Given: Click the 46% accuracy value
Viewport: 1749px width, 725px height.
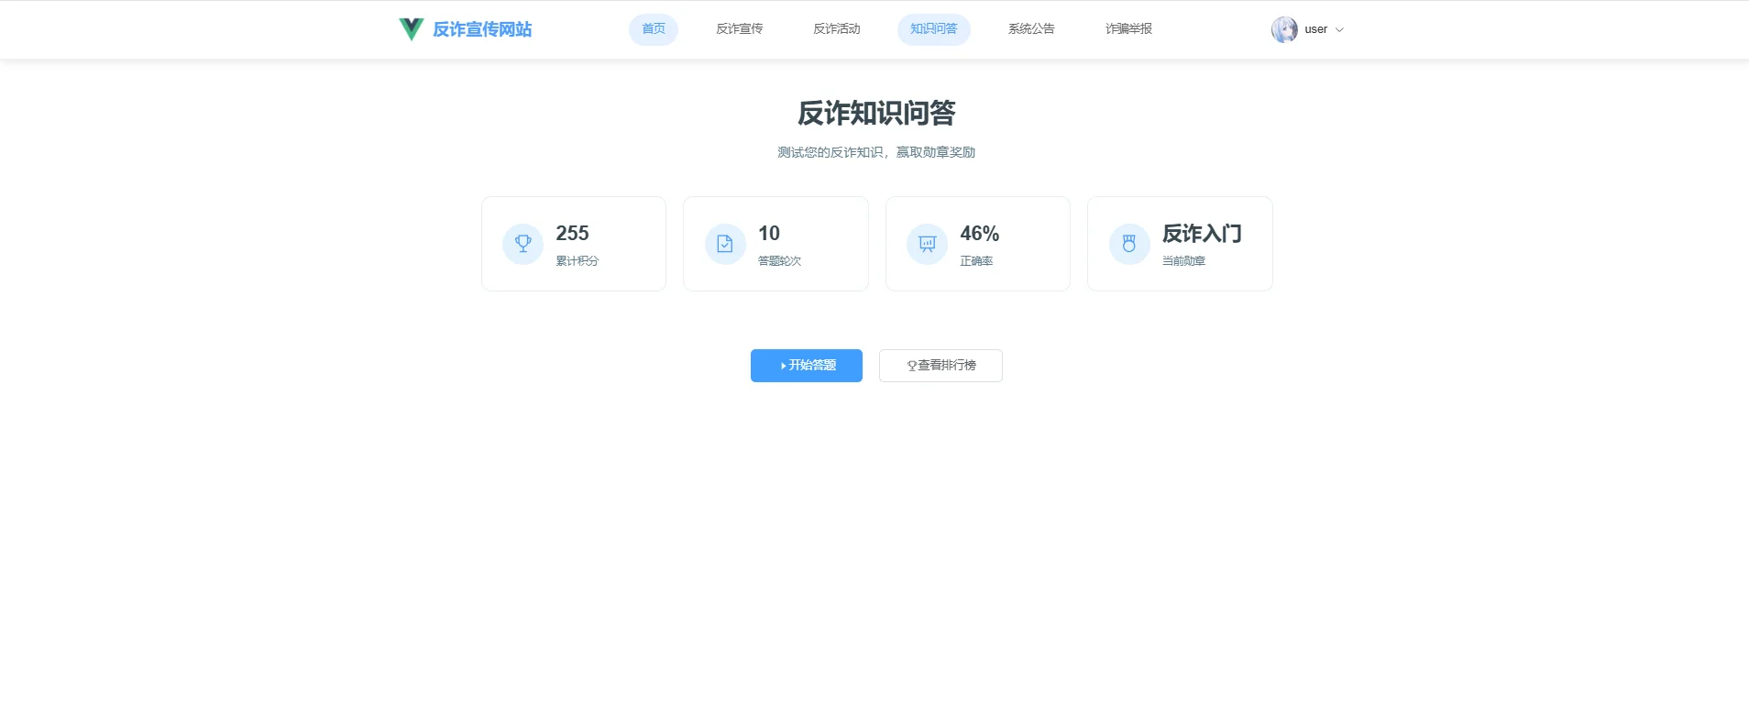Looking at the screenshot, I should pos(980,234).
